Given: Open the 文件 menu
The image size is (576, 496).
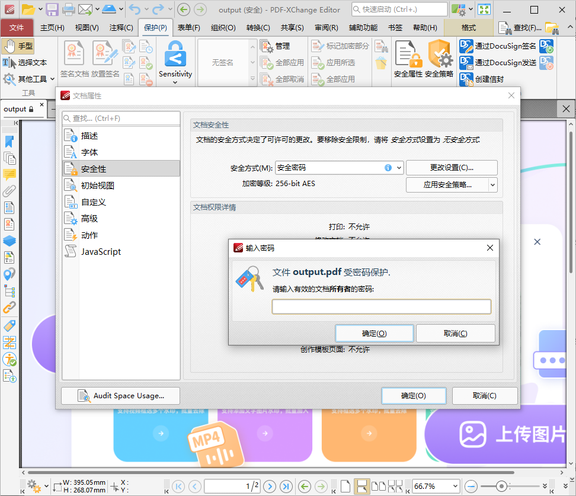Looking at the screenshot, I should [x=18, y=27].
